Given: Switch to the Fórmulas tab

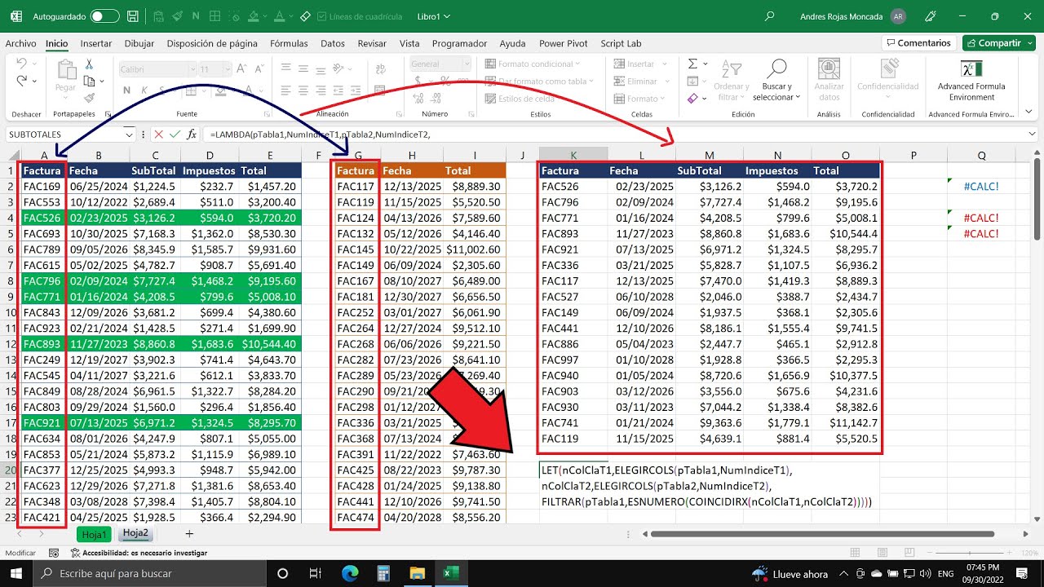Looking at the screenshot, I should [x=289, y=43].
